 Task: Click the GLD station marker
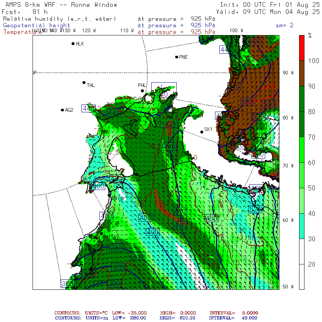(x=137, y=174)
